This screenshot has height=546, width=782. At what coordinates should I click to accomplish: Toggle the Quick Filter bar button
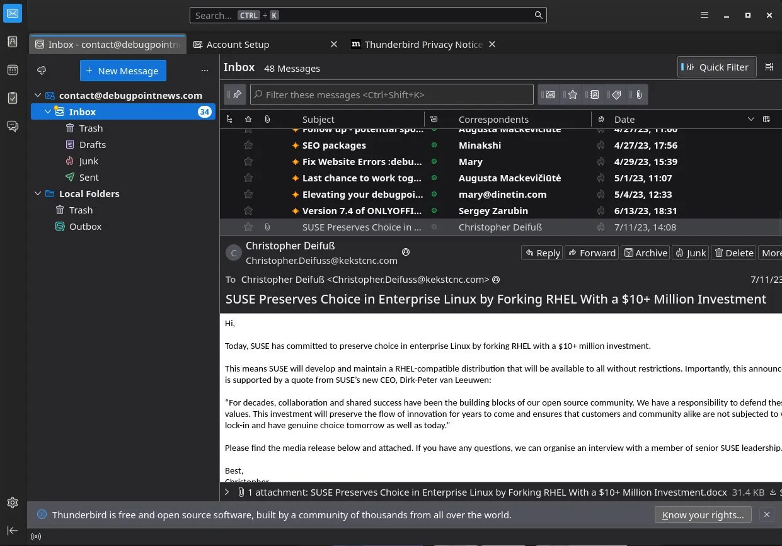point(717,67)
